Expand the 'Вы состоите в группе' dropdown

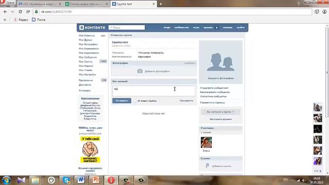coord(221,112)
